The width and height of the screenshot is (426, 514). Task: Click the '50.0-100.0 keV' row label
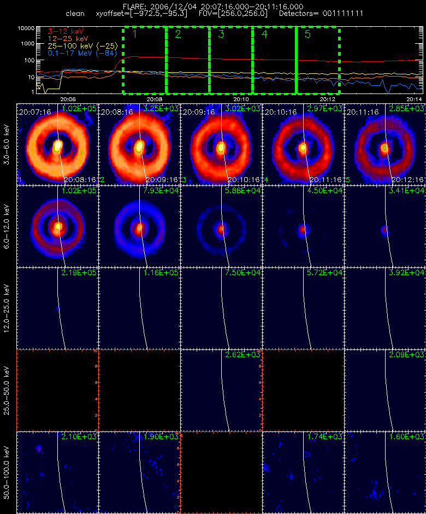tap(7, 472)
